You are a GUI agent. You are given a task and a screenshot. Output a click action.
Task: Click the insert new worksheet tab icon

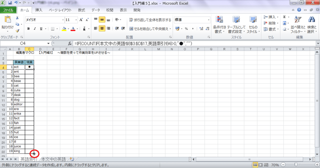[x=72, y=159]
